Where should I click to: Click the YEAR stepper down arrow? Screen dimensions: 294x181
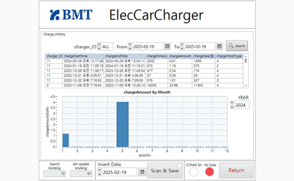[232, 107]
